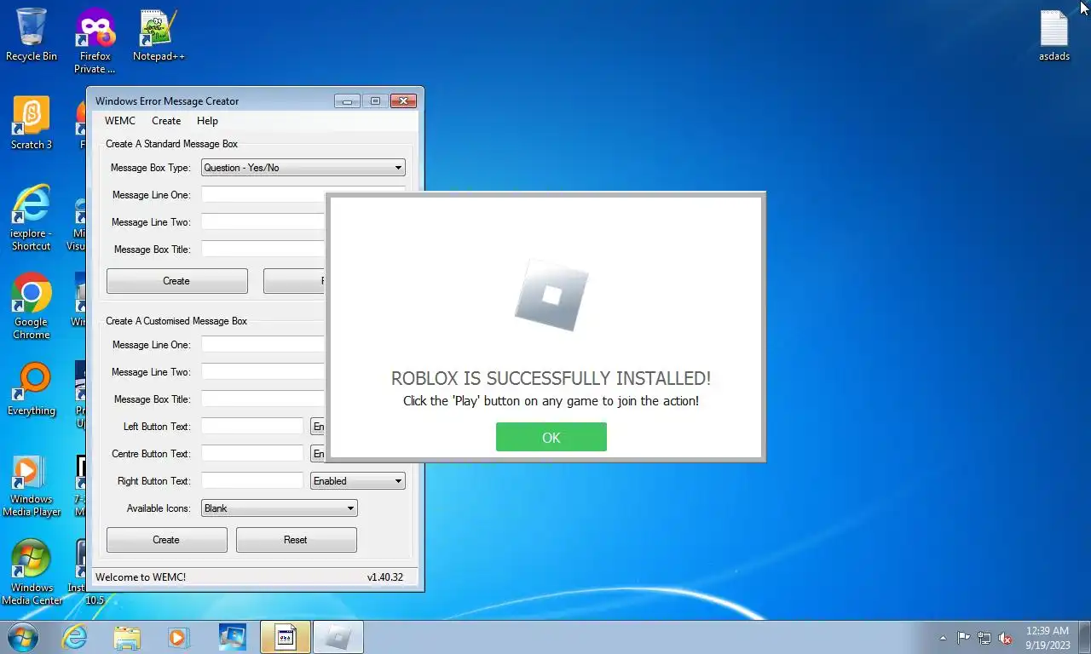Focus the Left Button Text field

tap(252, 427)
